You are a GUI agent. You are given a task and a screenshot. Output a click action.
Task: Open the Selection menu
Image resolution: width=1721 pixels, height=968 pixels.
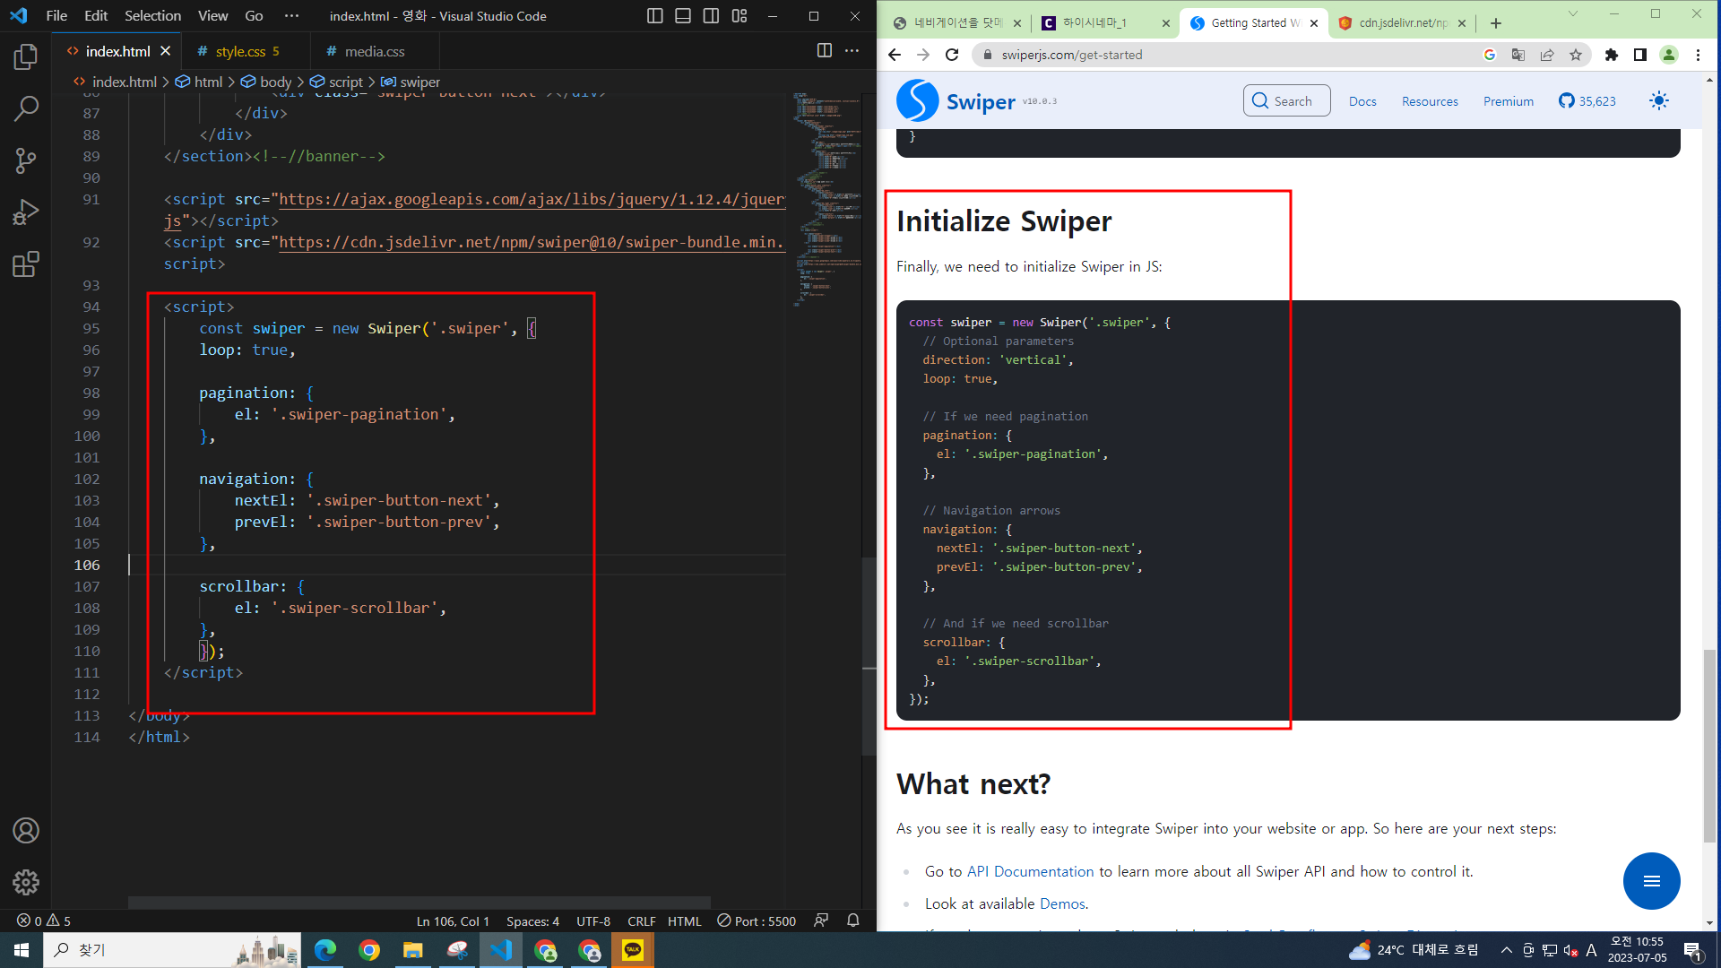(x=152, y=16)
